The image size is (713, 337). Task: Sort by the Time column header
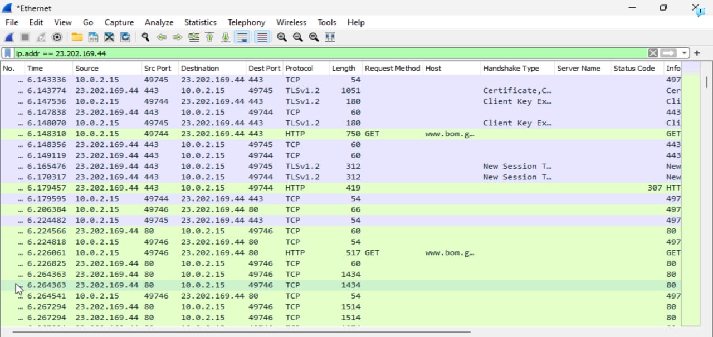[x=49, y=69]
